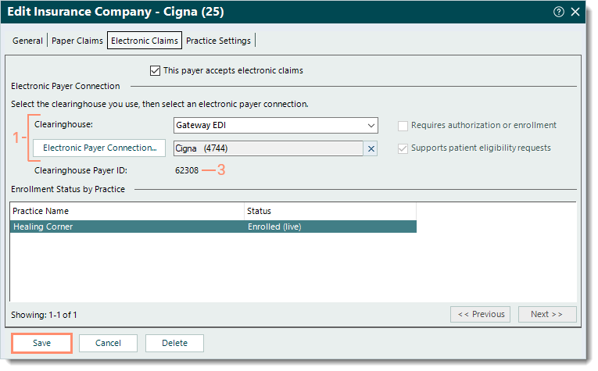Switch to the General tab
Image resolution: width=598 pixels, height=371 pixels.
[28, 41]
